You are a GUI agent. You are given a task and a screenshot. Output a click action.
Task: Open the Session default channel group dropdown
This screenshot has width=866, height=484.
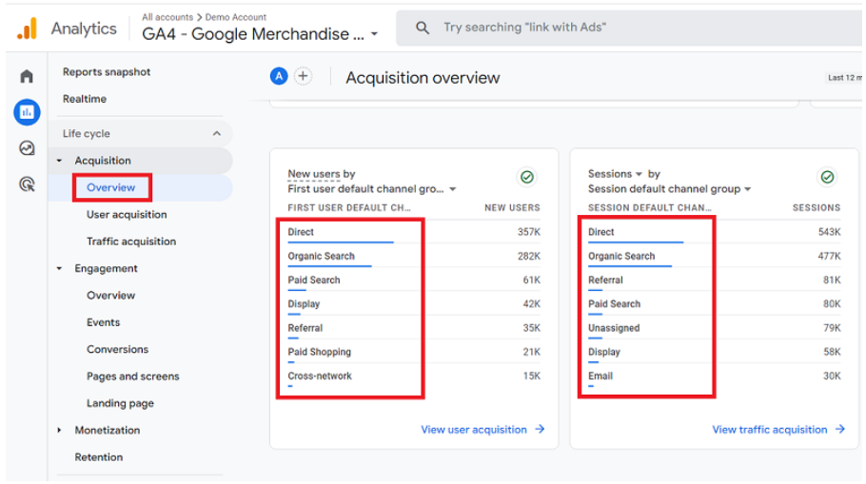(747, 189)
